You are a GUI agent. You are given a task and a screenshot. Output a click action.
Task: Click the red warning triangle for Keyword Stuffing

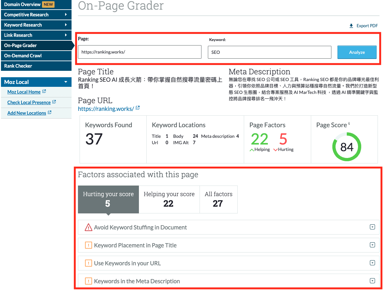[88, 228]
